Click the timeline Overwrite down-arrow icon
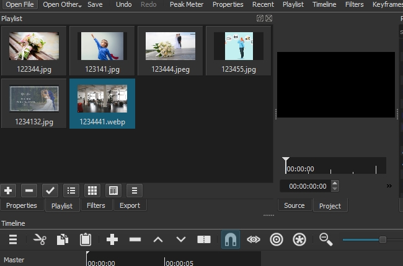 [x=181, y=239]
